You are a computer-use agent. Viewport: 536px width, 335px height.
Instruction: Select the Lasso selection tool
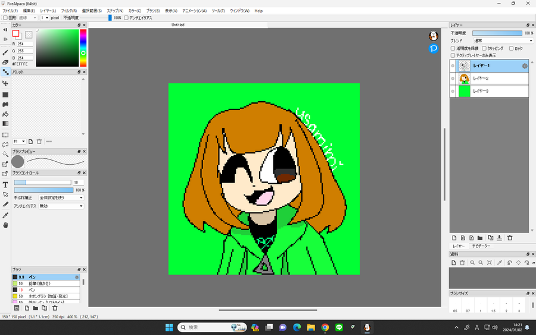point(5,145)
